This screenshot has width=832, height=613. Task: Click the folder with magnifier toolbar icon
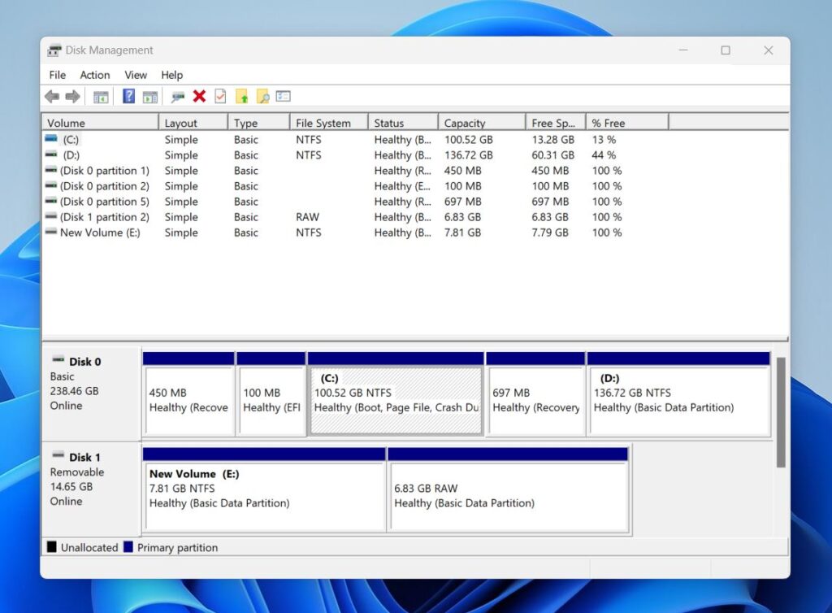click(x=262, y=96)
